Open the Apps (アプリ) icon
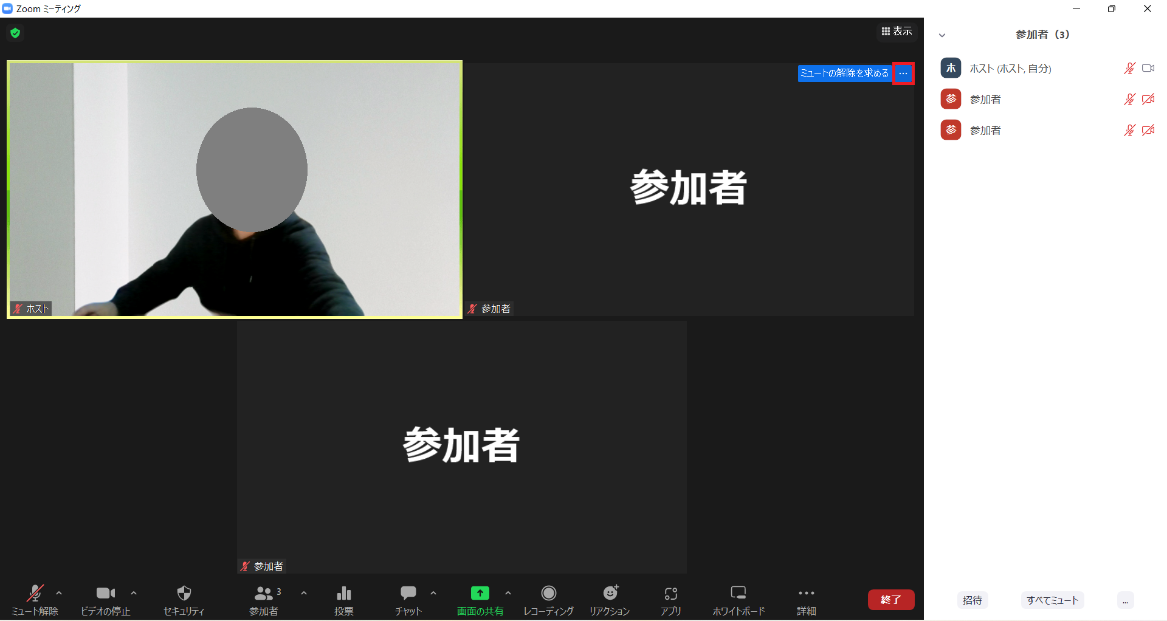This screenshot has width=1167, height=621. click(x=670, y=594)
